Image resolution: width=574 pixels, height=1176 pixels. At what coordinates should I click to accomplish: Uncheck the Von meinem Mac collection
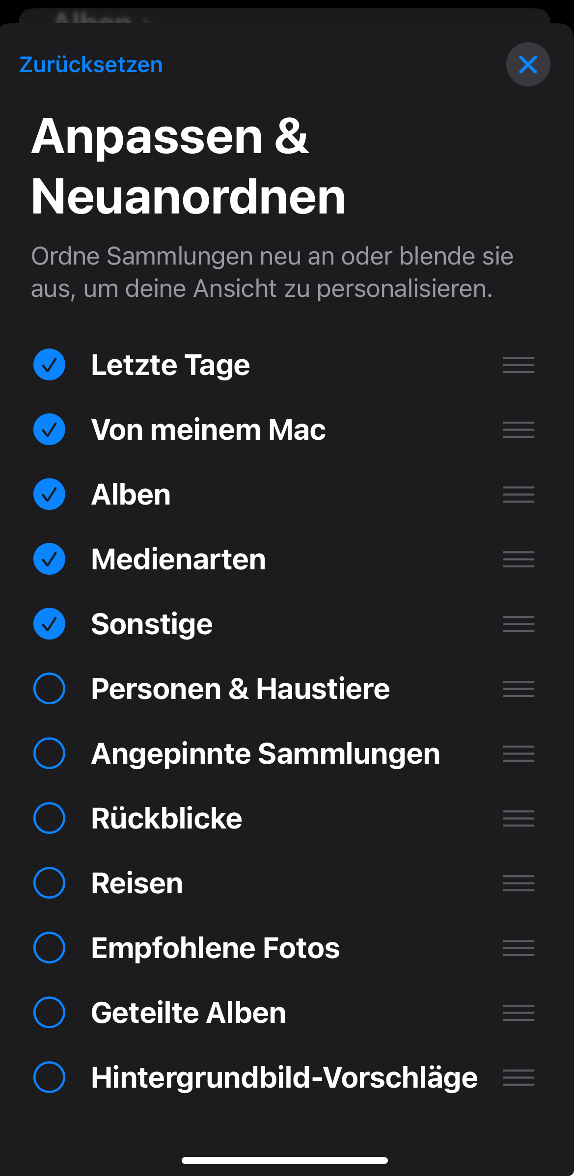pyautogui.click(x=49, y=429)
